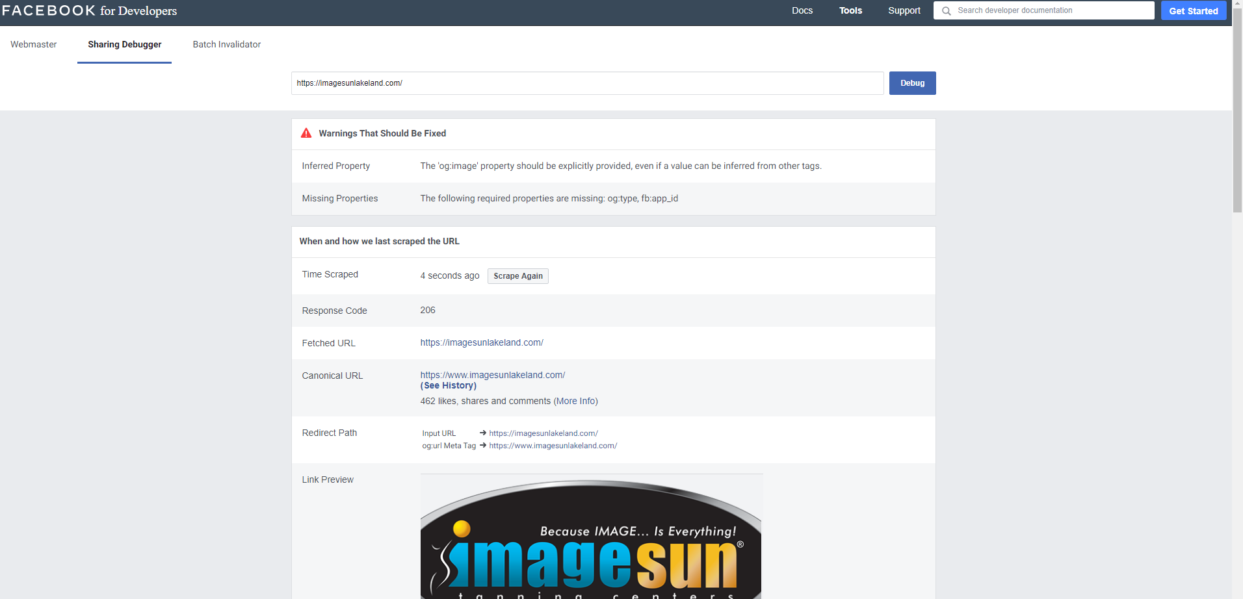
Task: Click the '462 likes, shares and comments' text
Action: click(x=486, y=401)
